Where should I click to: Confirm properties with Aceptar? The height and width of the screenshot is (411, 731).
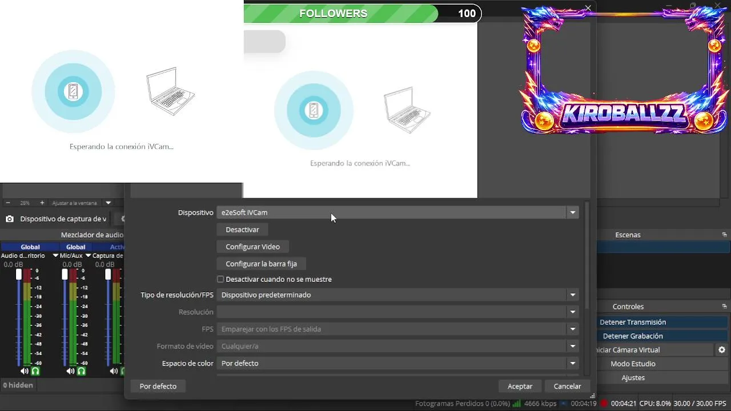tap(520, 386)
